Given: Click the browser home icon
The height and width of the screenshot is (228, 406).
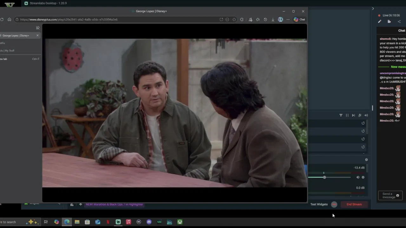Looking at the screenshot, I should [x=9, y=19].
